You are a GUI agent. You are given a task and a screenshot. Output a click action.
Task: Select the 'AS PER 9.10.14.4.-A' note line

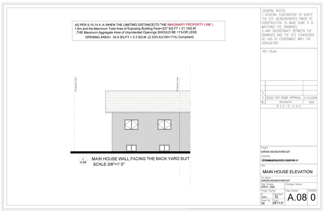pos(144,25)
